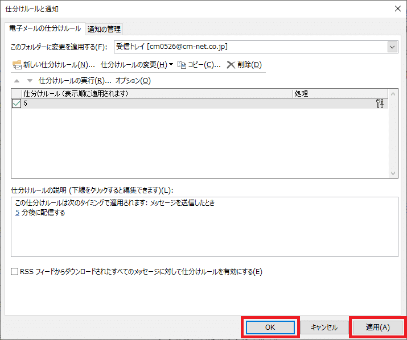The width and height of the screenshot is (407, 340).
Task: Click the メッセージを送信したとき description line
Action: click(x=183, y=203)
